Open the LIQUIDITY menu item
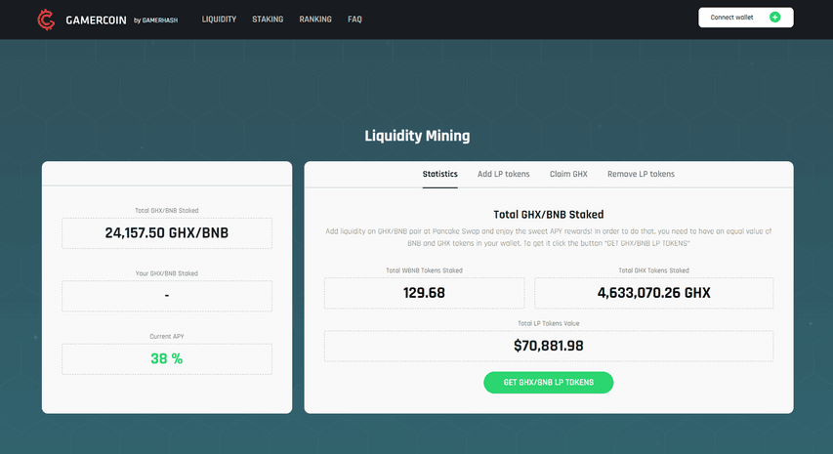This screenshot has height=454, width=833. click(x=219, y=20)
